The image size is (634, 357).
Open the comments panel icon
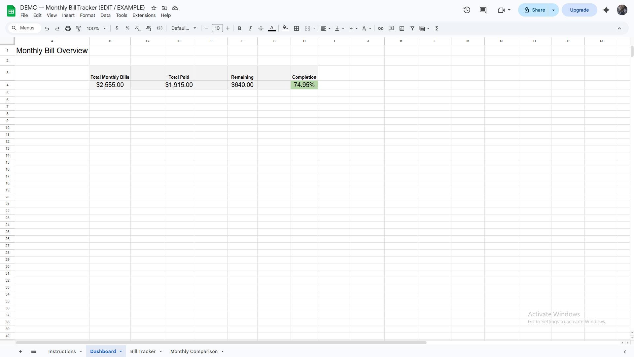pyautogui.click(x=483, y=10)
